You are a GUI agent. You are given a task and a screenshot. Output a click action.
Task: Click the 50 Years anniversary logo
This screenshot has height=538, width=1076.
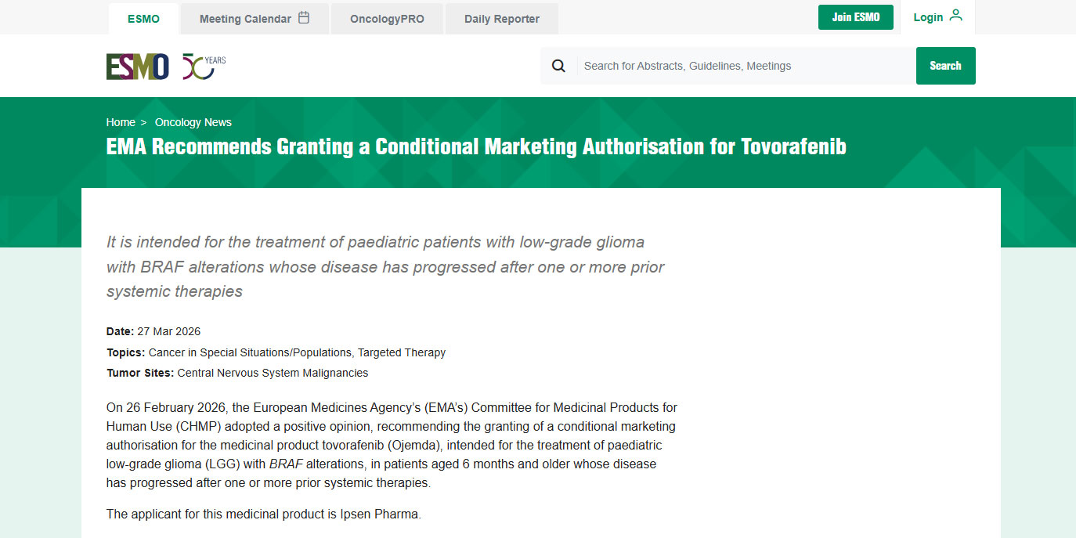(x=204, y=67)
